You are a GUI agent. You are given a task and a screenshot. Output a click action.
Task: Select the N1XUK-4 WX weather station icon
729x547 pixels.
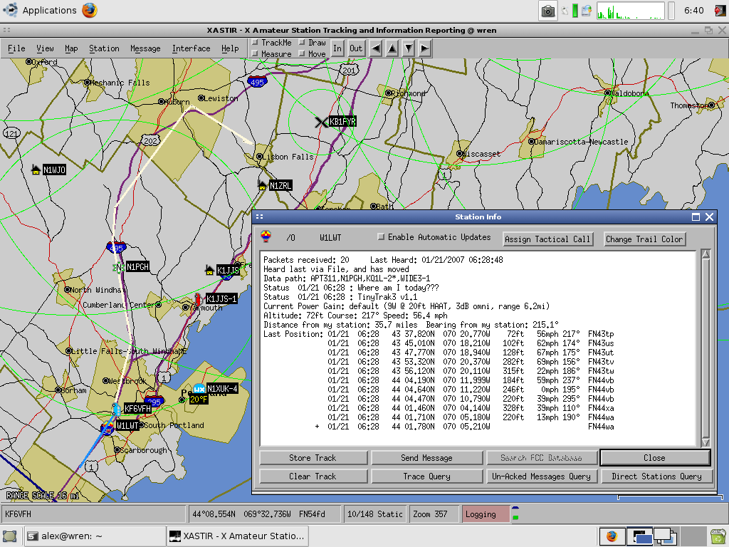pyautogui.click(x=199, y=389)
